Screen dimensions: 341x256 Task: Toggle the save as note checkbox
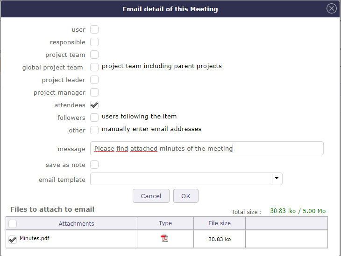tap(94, 165)
